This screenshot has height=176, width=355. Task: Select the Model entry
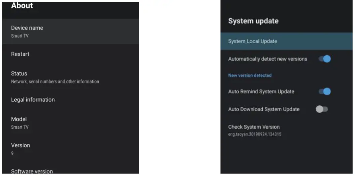[19, 119]
